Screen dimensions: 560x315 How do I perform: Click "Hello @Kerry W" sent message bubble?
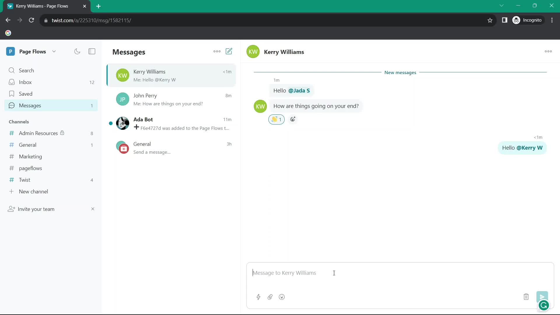[x=522, y=148]
